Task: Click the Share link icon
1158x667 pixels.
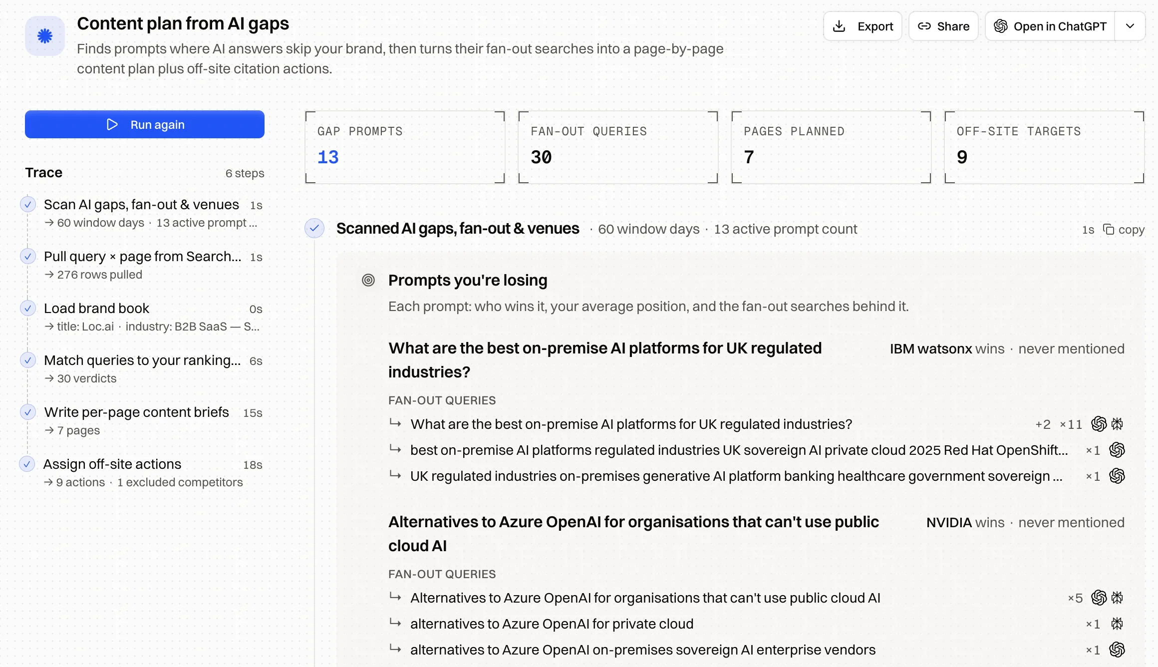Action: coord(924,26)
